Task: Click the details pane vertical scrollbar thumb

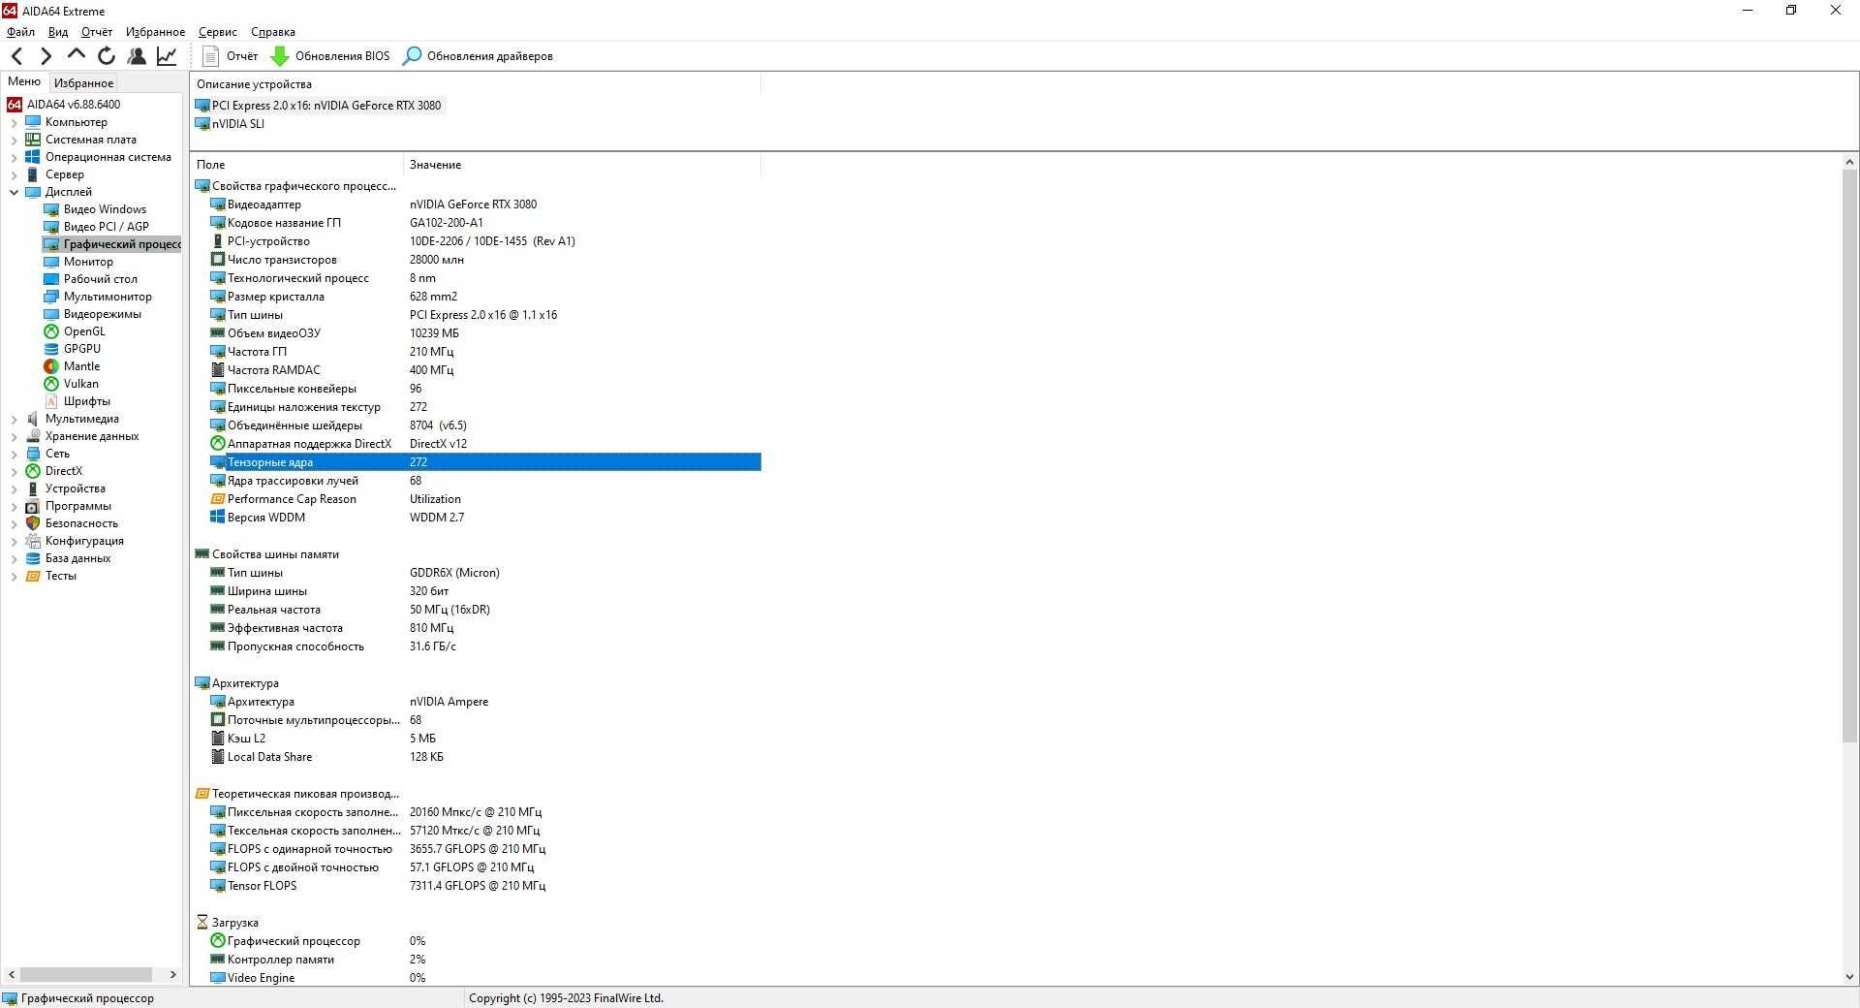Action: click(1849, 456)
